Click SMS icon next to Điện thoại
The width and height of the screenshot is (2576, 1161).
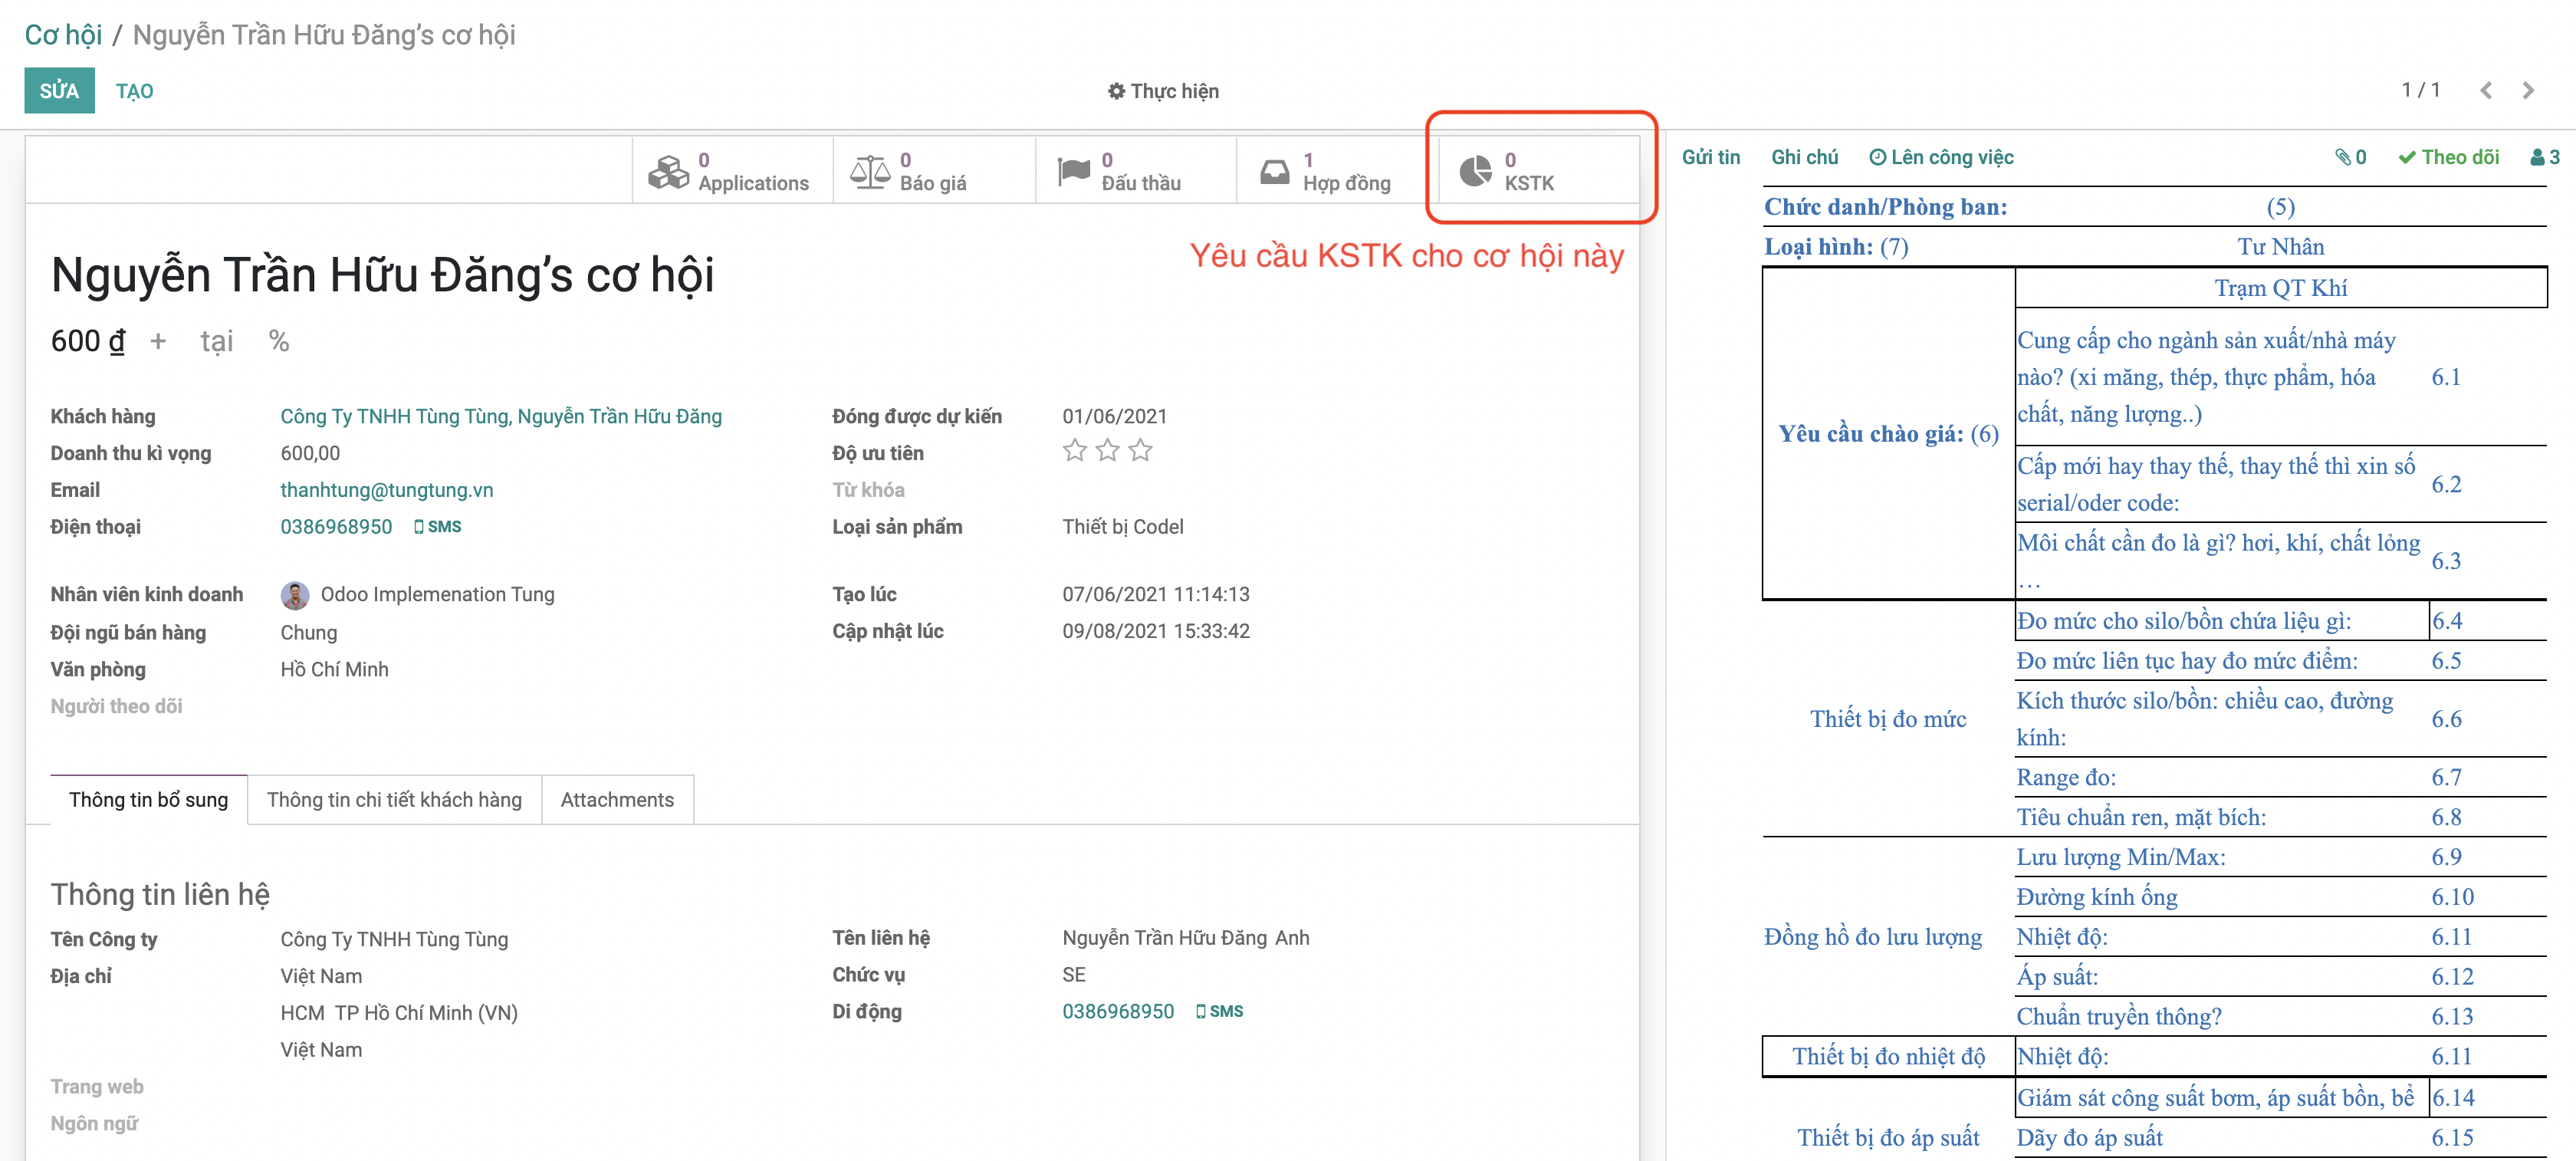[437, 527]
